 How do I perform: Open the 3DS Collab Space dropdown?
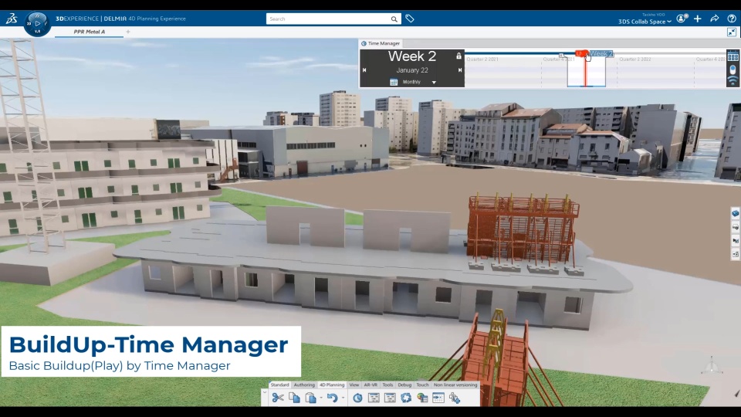645,22
